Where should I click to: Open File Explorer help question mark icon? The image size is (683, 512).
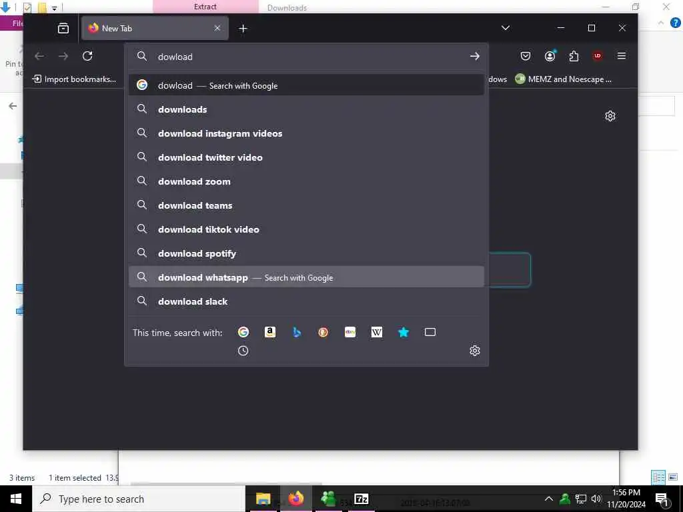tap(675, 23)
